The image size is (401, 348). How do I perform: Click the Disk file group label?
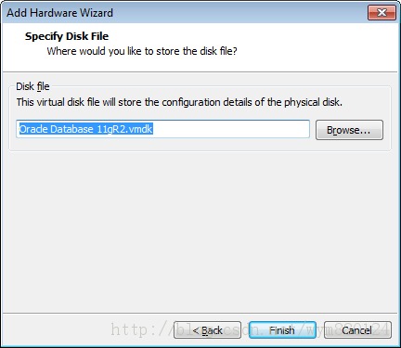point(32,86)
